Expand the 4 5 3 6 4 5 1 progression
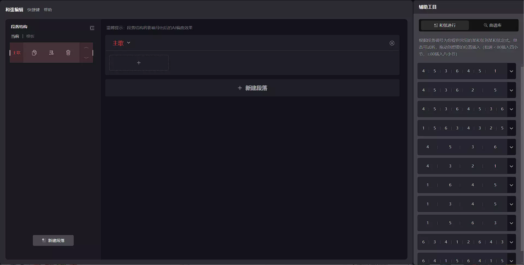The width and height of the screenshot is (524, 265). click(511, 71)
